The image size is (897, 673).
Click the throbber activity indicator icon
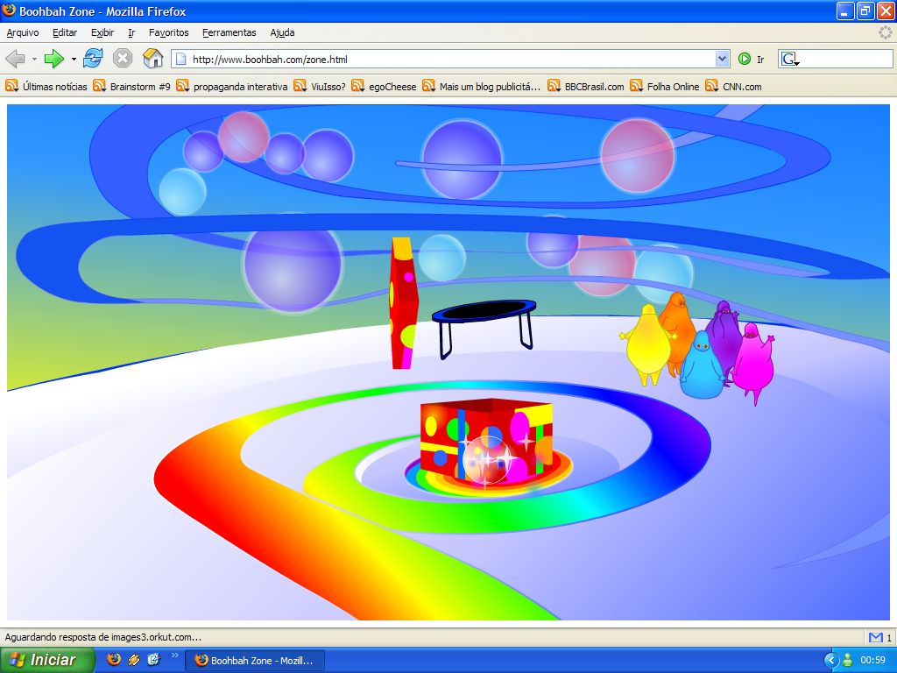(886, 32)
